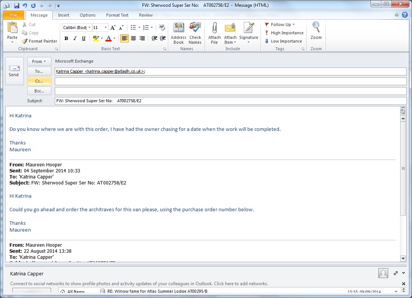Screen dimensions: 412x298
Task: Open Outlook Help question mark icon
Action: pos(404,15)
